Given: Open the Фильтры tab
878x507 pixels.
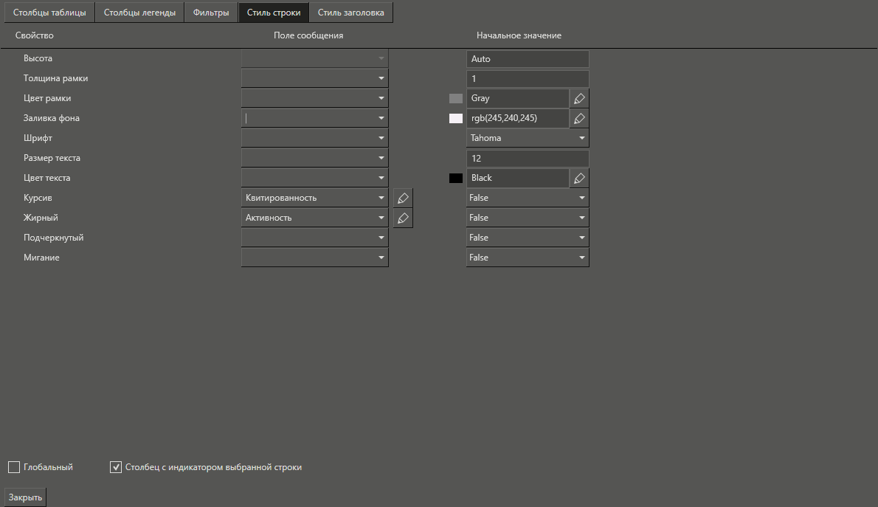Looking at the screenshot, I should [211, 13].
